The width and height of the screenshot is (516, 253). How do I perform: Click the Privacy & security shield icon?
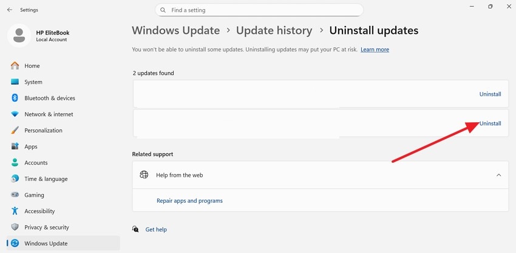(x=15, y=227)
